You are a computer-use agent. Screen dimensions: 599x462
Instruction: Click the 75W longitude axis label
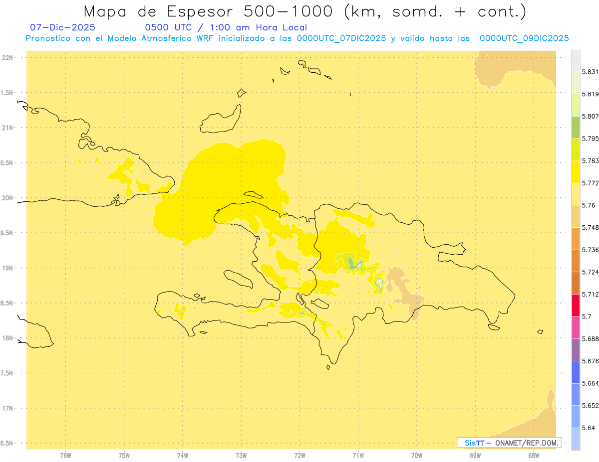pos(124,456)
